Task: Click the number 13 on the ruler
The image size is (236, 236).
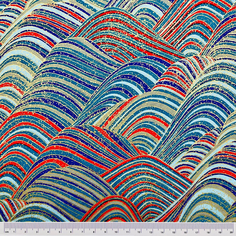Action: [151, 232]
